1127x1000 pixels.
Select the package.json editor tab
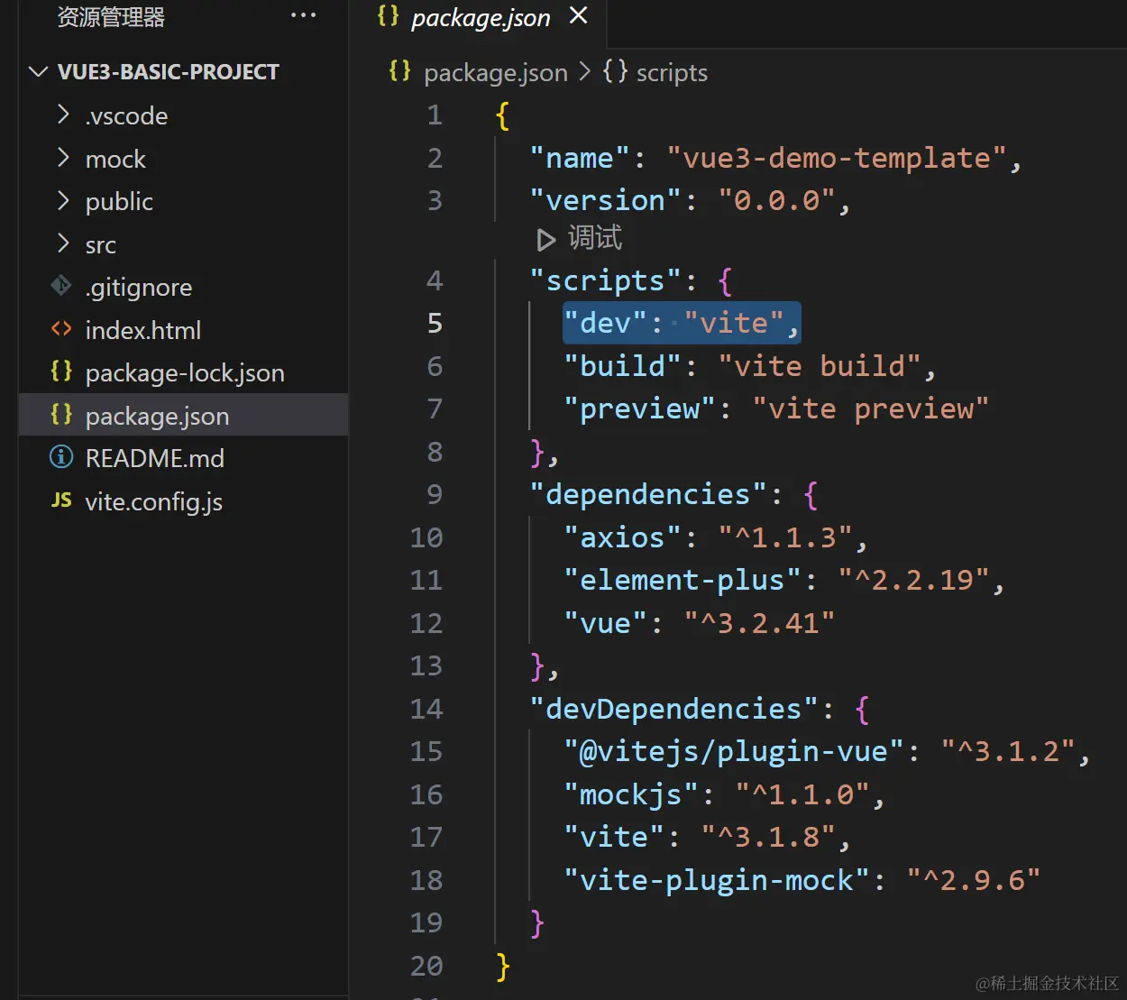pyautogui.click(x=481, y=17)
